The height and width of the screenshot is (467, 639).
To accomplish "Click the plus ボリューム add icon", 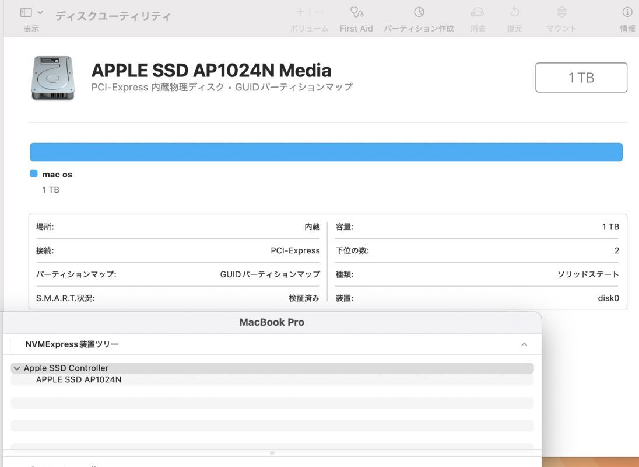I will point(300,12).
